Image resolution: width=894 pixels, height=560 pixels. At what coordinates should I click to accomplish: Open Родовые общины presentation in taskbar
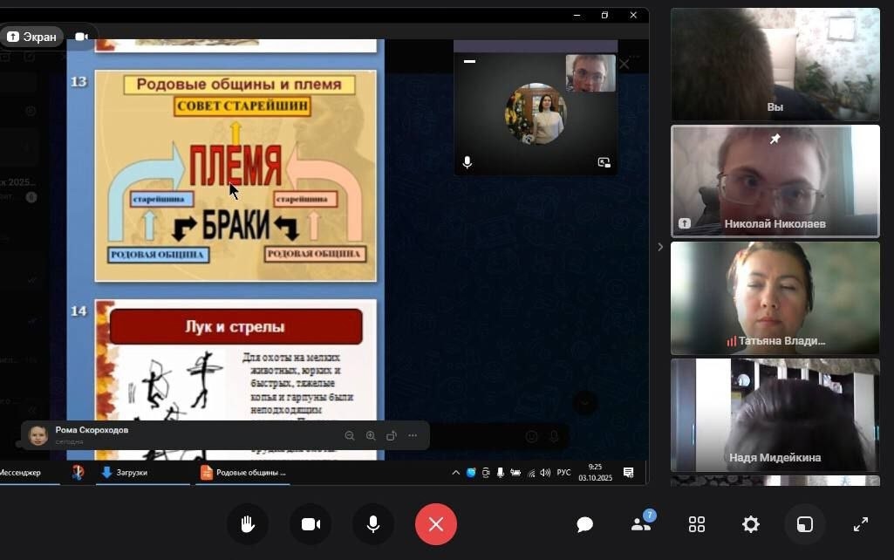point(244,473)
